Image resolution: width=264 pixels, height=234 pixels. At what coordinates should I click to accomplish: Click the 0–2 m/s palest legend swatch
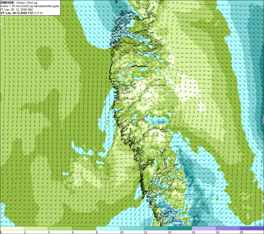[12, 228]
